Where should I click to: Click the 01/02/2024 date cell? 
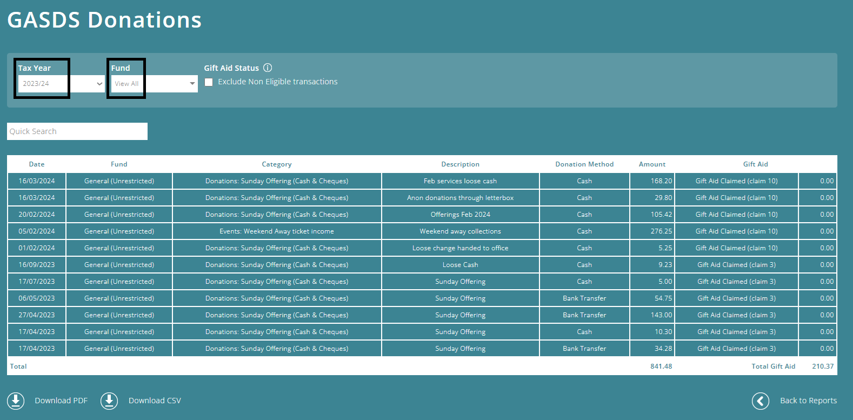(37, 248)
